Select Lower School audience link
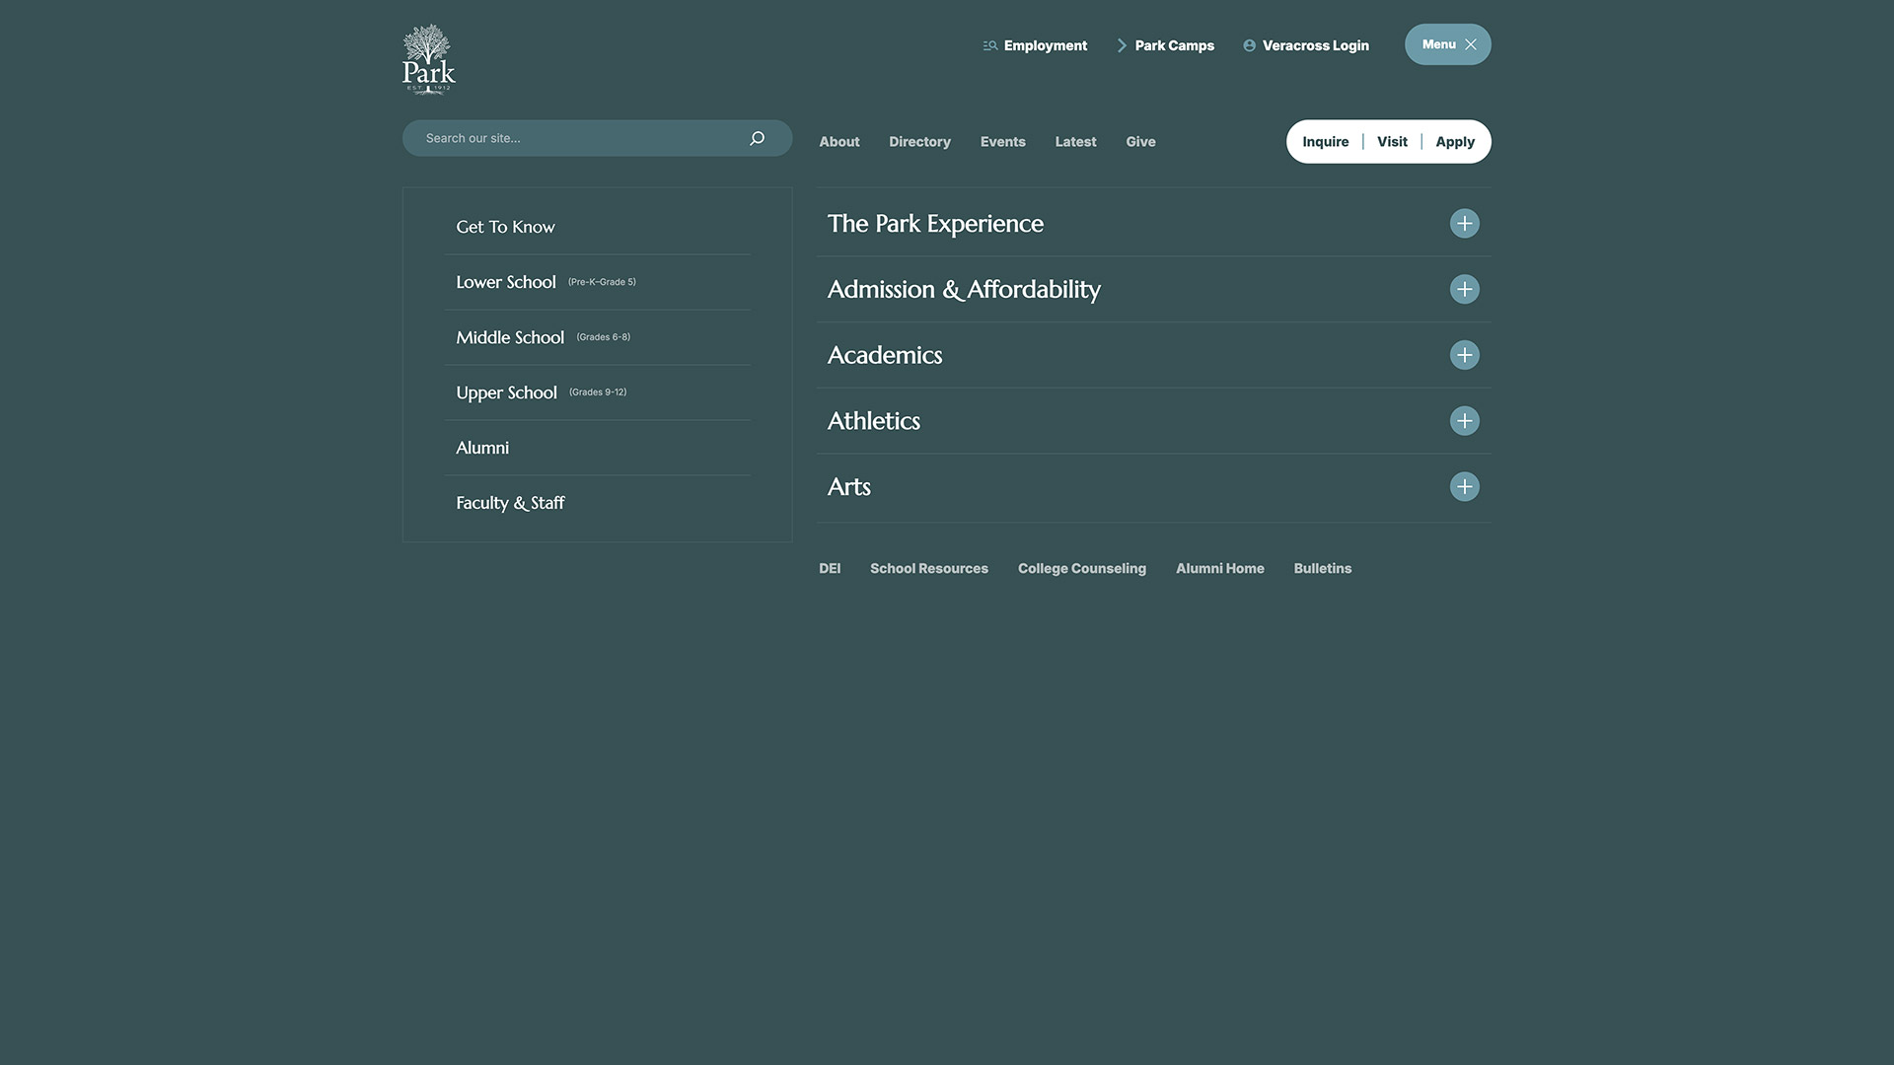The width and height of the screenshot is (1894, 1065). 506,282
